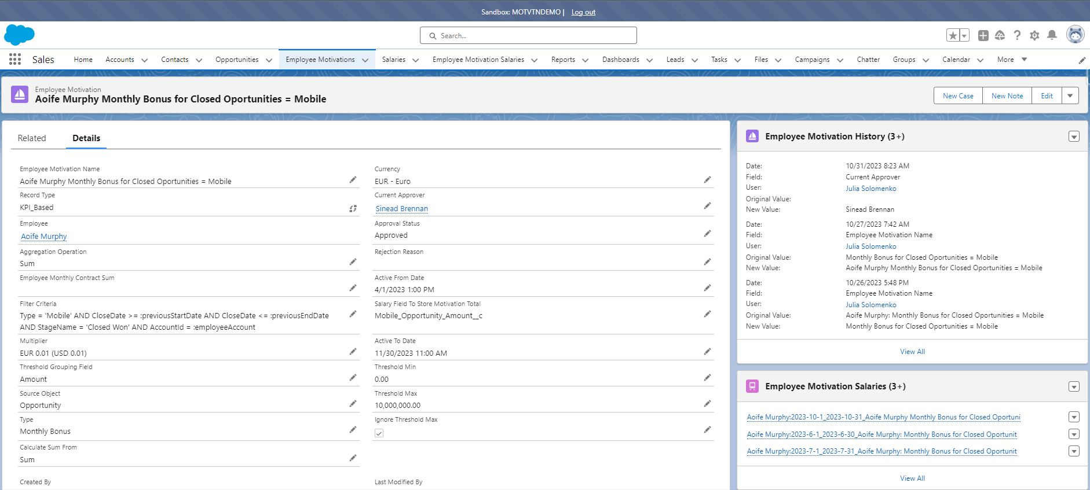Edit the Current Approver field pencil
Viewport: 1090px width, 490px height.
click(x=707, y=206)
